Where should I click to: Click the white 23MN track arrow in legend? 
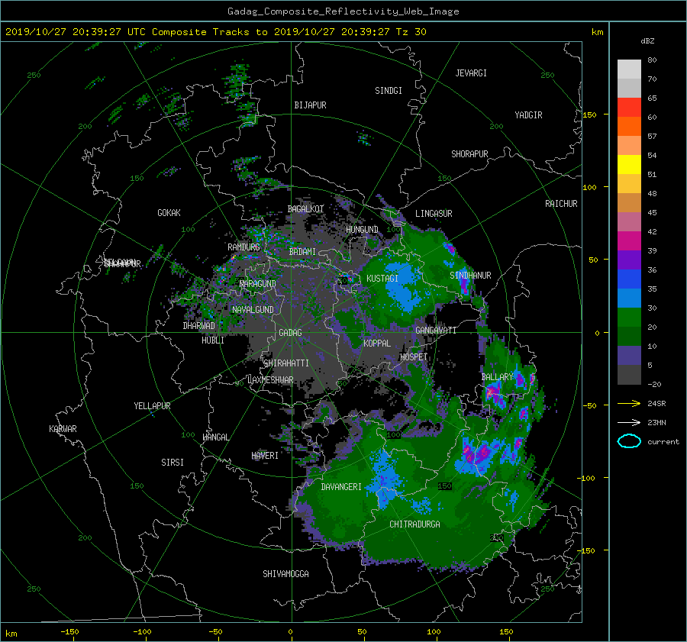[629, 422]
